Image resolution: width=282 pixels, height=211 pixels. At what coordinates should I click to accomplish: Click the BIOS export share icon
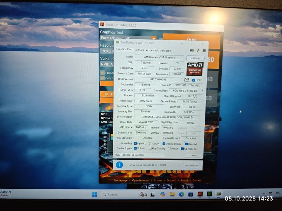(x=187, y=80)
